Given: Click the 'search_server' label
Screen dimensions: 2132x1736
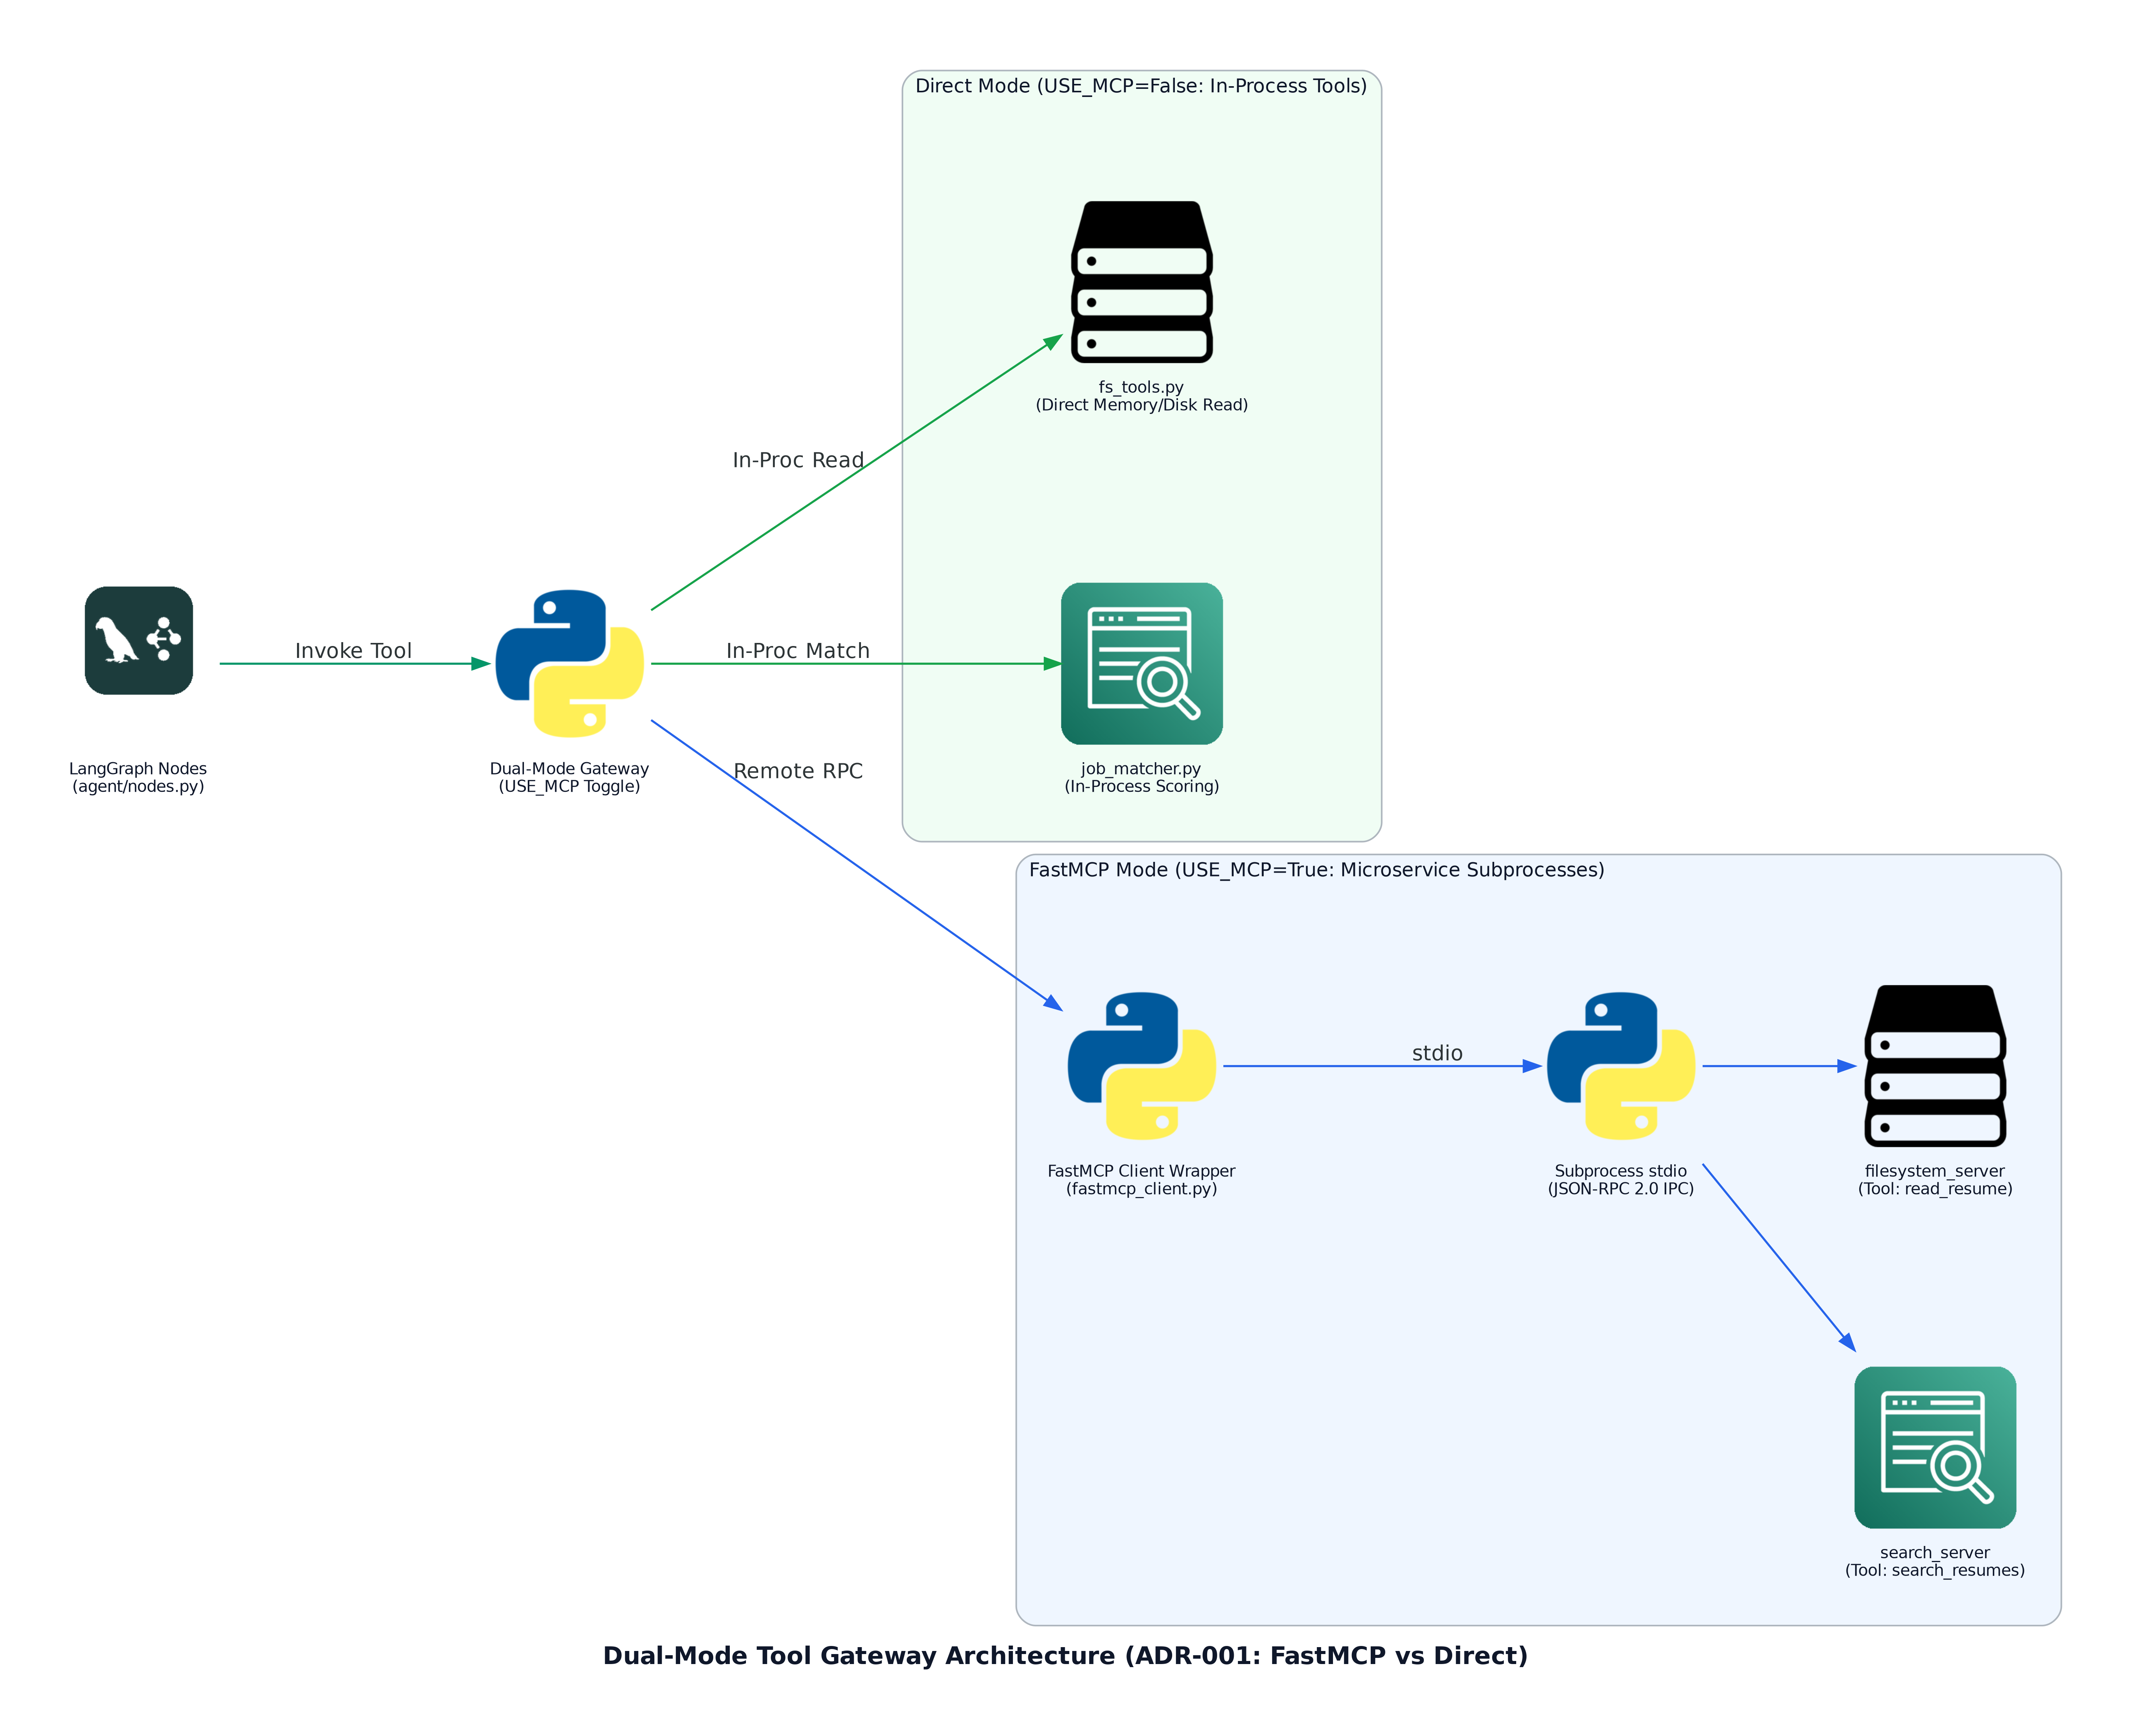Looking at the screenshot, I should pos(1935,1553).
